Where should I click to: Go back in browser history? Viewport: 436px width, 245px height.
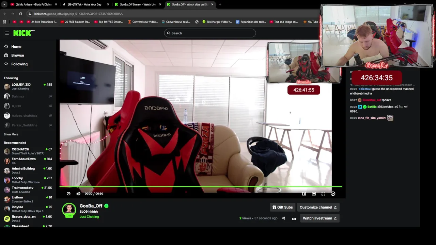tap(5, 14)
